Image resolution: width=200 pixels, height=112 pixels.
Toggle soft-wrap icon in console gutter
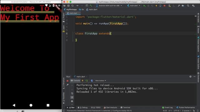click(x=72, y=93)
